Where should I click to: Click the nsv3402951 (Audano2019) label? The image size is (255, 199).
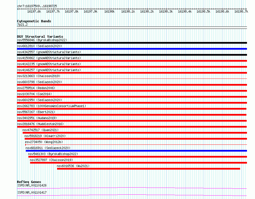click(37, 118)
